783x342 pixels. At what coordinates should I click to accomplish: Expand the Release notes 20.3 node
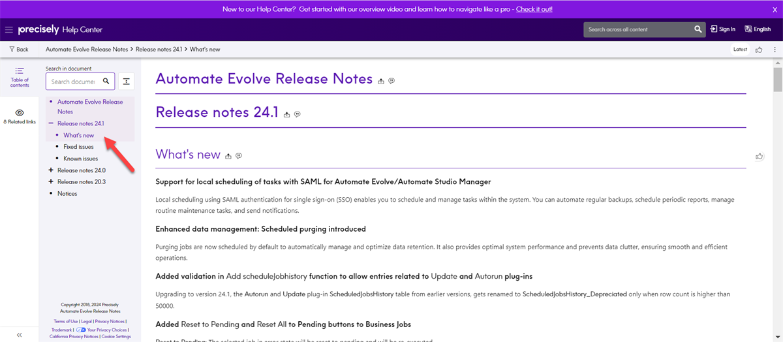(51, 182)
